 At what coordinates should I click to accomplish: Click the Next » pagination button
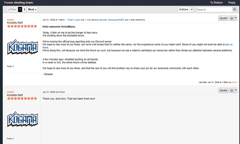32,10
